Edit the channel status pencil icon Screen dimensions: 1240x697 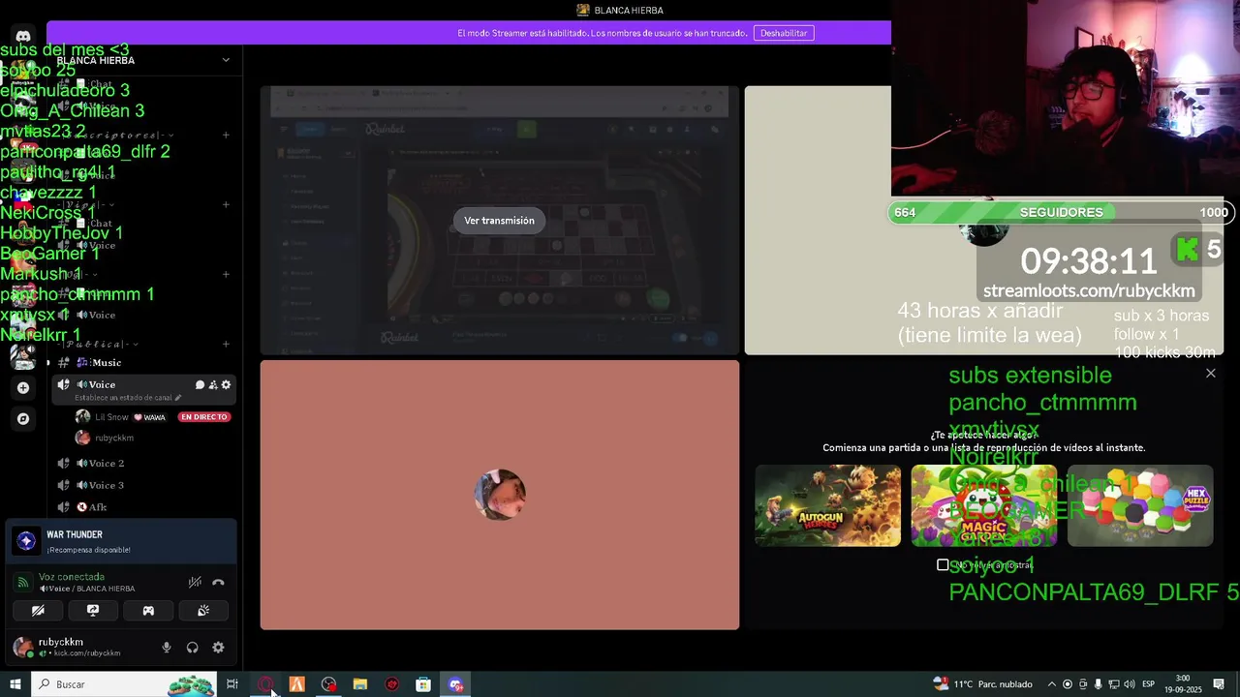tap(178, 398)
